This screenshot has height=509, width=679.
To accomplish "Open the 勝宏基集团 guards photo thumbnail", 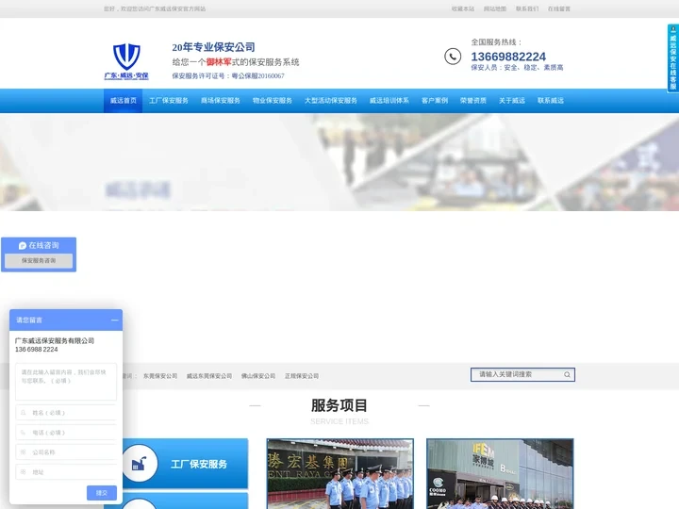I will [339, 474].
